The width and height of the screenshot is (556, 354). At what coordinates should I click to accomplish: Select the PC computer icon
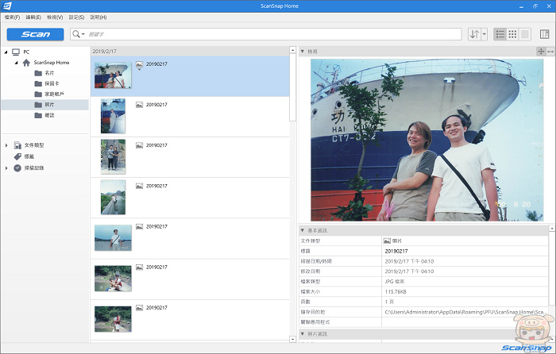click(16, 52)
